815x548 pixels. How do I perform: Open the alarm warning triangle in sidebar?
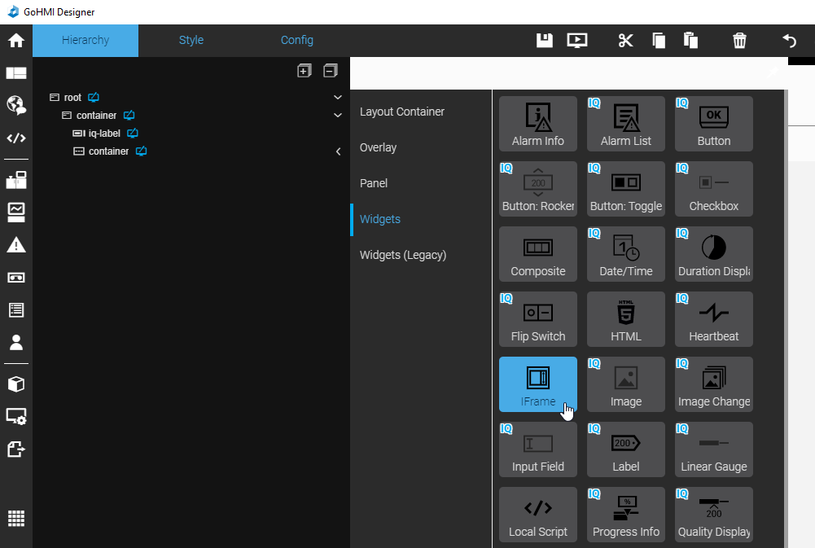(16, 244)
